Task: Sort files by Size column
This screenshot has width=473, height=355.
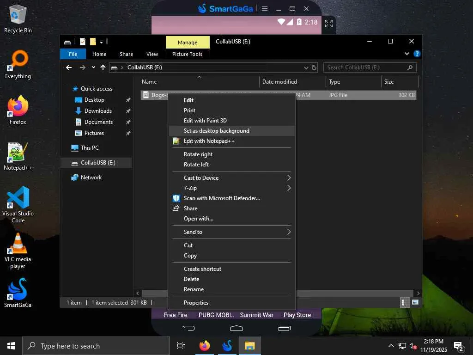Action: (400, 82)
